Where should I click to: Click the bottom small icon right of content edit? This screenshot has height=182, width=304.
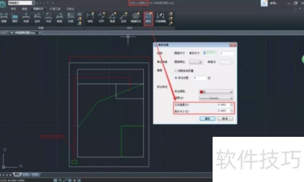tap(170, 23)
